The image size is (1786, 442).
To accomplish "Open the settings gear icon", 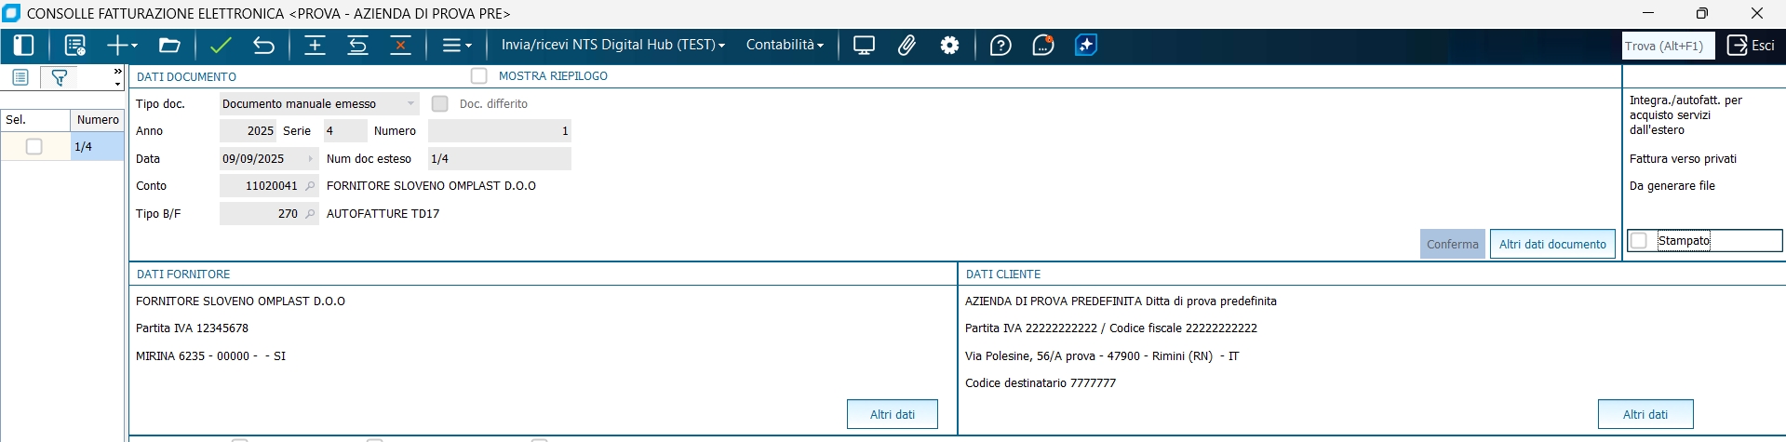I will coord(949,46).
